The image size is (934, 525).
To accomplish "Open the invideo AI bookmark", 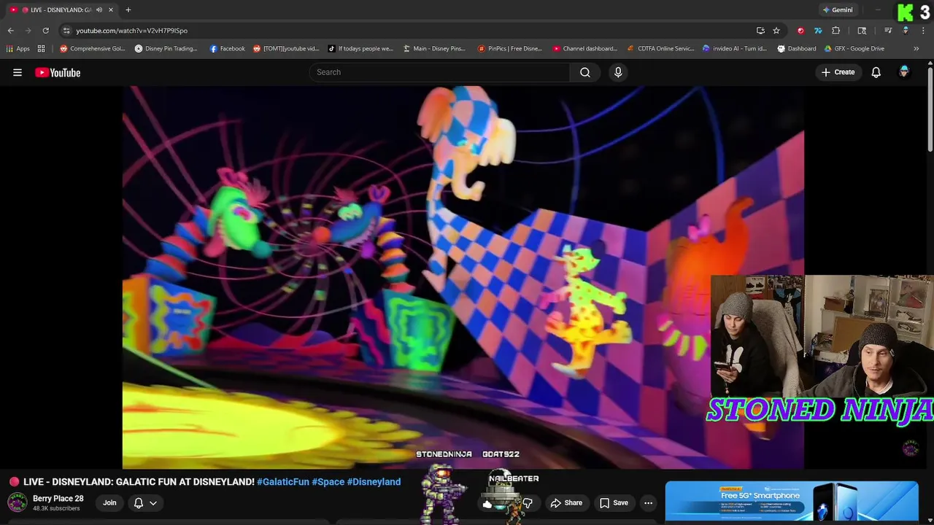I will tap(735, 49).
